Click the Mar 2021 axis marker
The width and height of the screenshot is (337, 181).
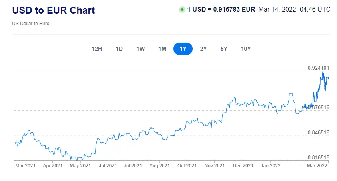click(25, 165)
